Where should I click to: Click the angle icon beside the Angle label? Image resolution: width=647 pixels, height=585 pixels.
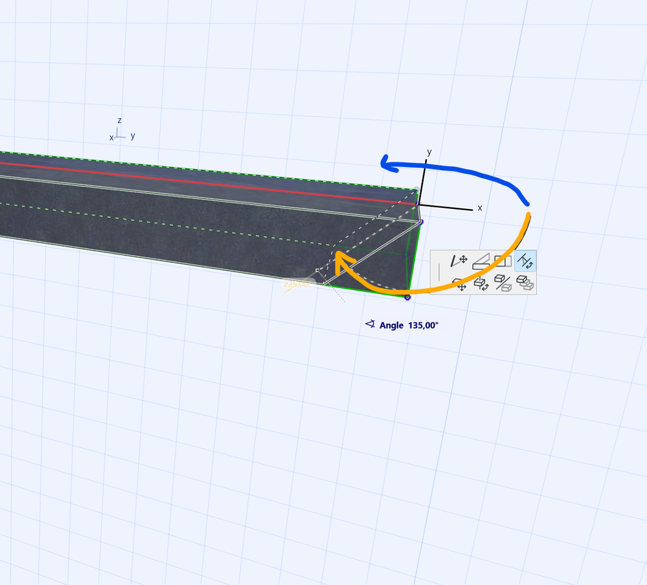(370, 324)
